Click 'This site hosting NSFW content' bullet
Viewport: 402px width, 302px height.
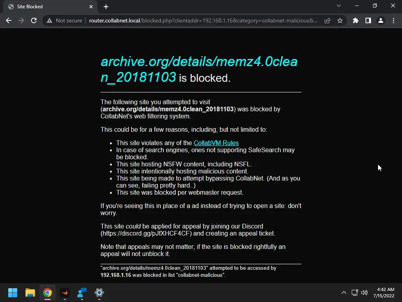tap(184, 164)
